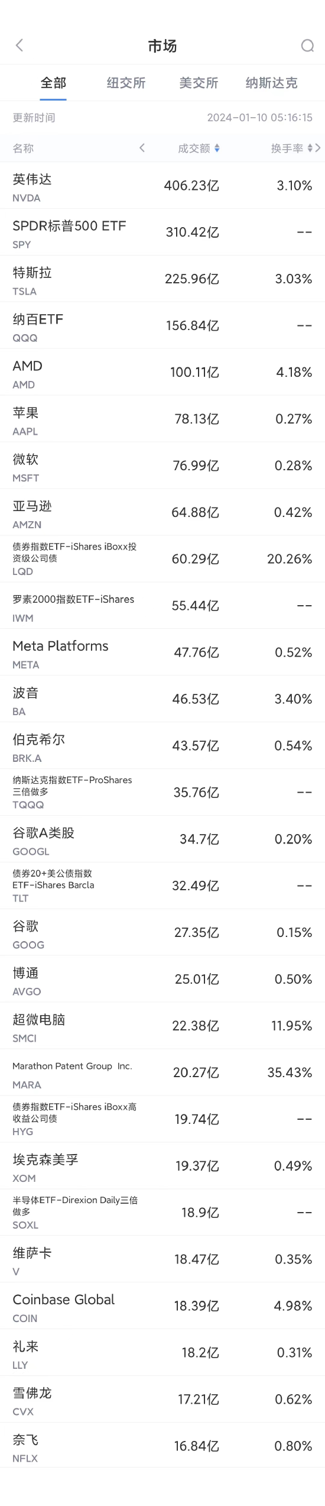
Task: Click the 名称 column header
Action: pyautogui.click(x=23, y=148)
